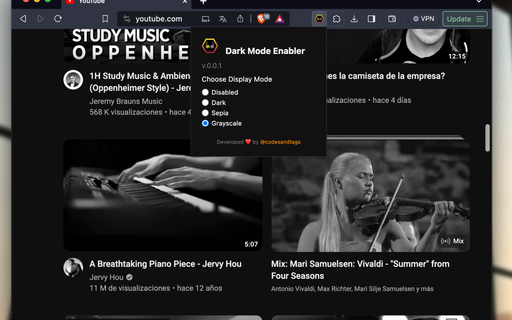Click the share icon in address bar
Image resolution: width=512 pixels, height=320 pixels.
[240, 19]
